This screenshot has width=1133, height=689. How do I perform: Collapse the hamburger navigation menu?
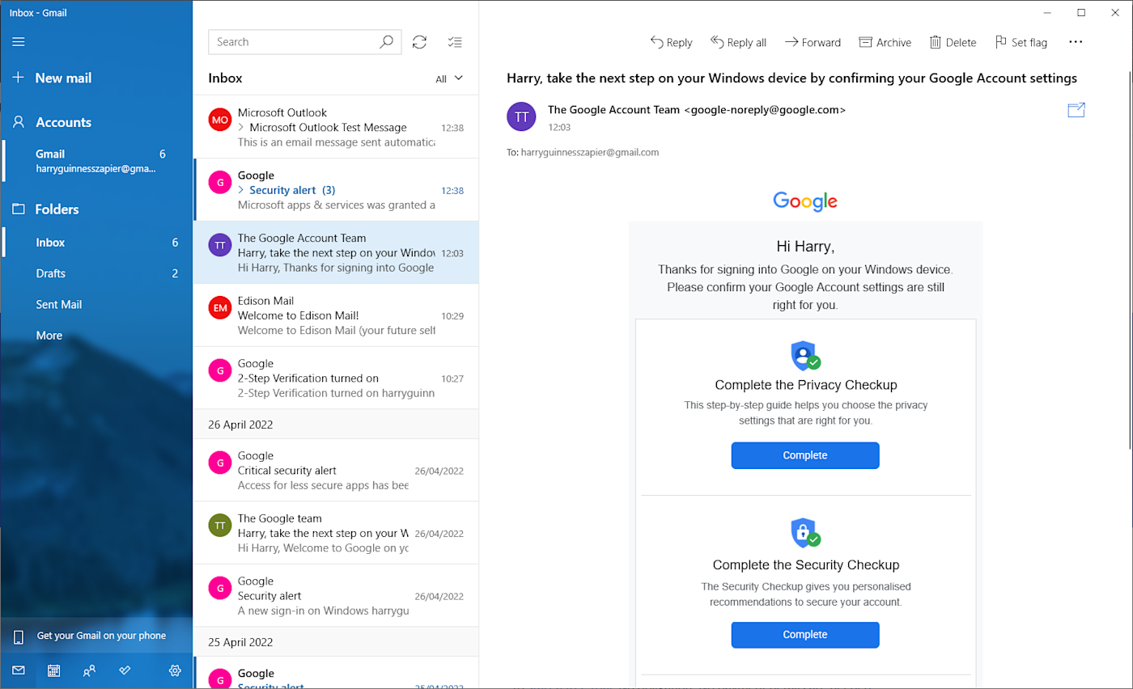[x=19, y=42]
